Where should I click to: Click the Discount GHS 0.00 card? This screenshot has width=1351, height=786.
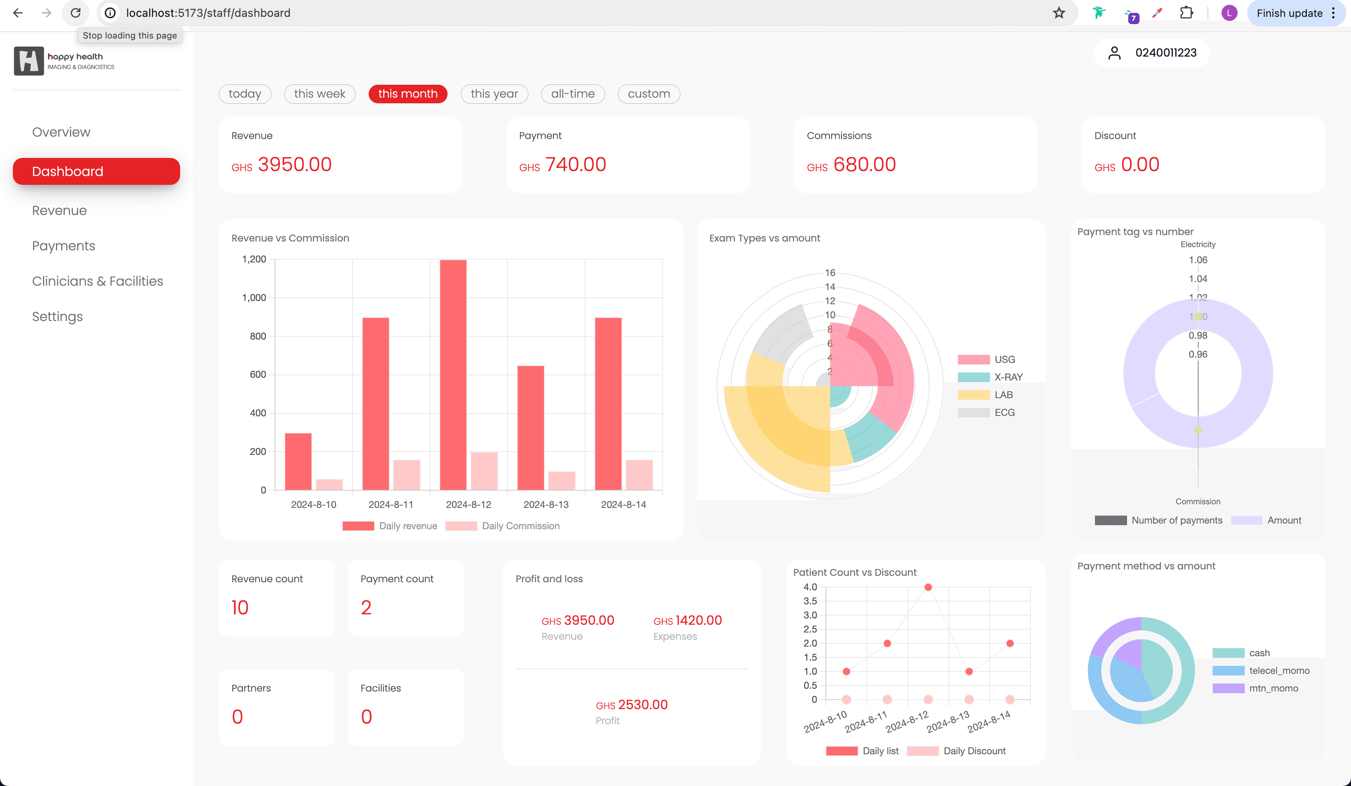(x=1203, y=155)
